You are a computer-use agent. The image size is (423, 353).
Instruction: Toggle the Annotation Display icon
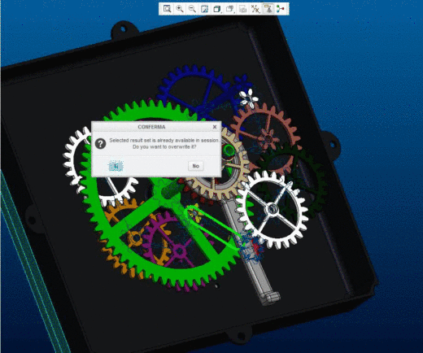[268, 9]
